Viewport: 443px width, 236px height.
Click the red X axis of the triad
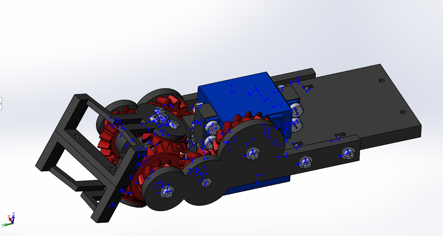point(10,219)
